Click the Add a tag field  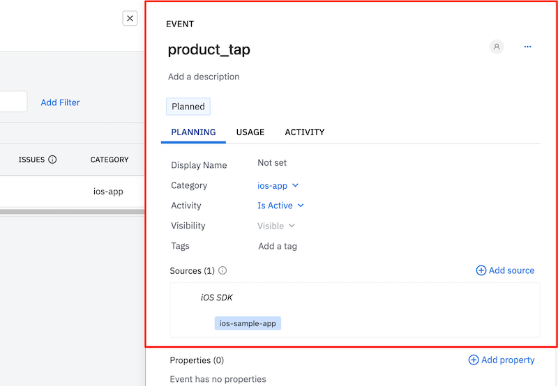278,246
